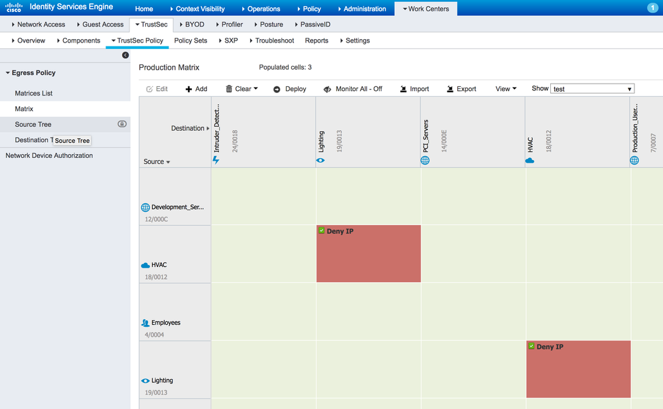Open the Troubleshoot submenu
The image size is (663, 409).
tap(271, 41)
